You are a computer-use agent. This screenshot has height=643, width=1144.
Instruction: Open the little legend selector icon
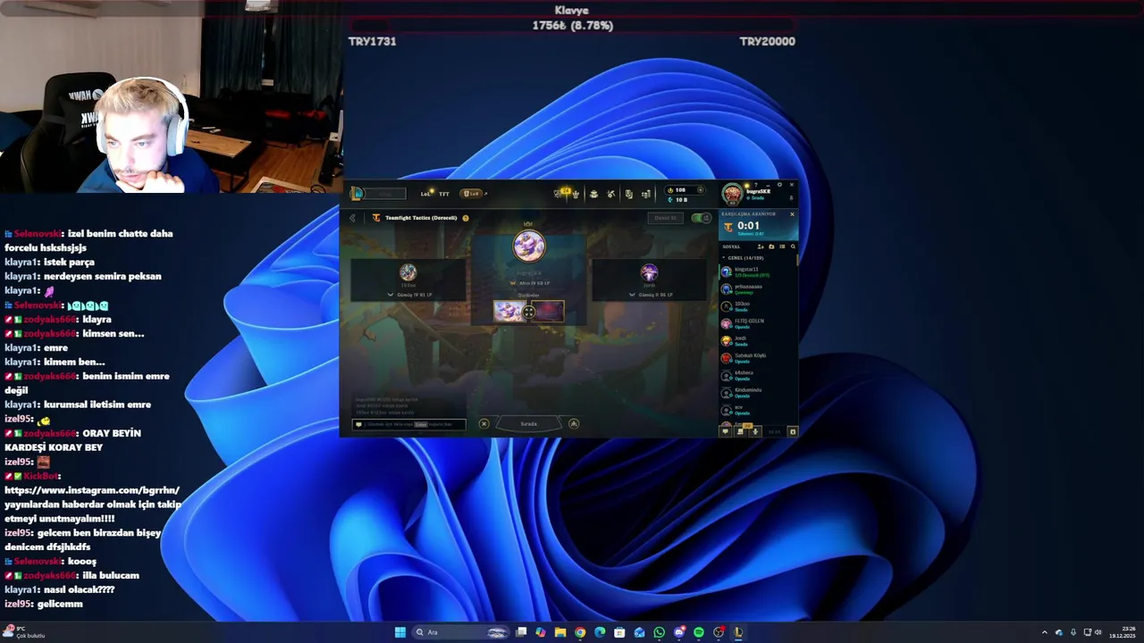[x=529, y=312]
